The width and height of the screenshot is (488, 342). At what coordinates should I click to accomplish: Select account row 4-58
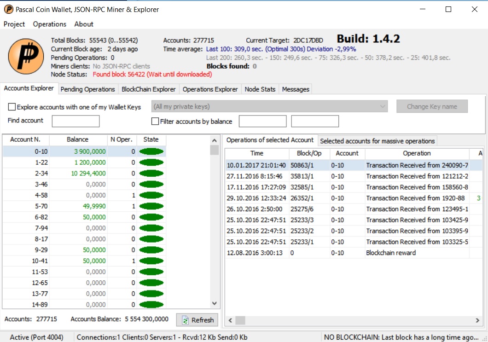[x=84, y=195]
